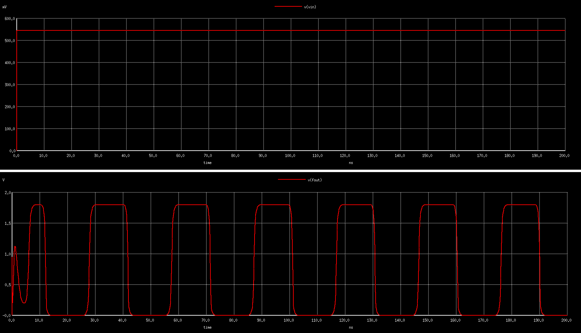
Task: Click the 1.5 y-axis tick in fout plot
Action: coord(8,223)
